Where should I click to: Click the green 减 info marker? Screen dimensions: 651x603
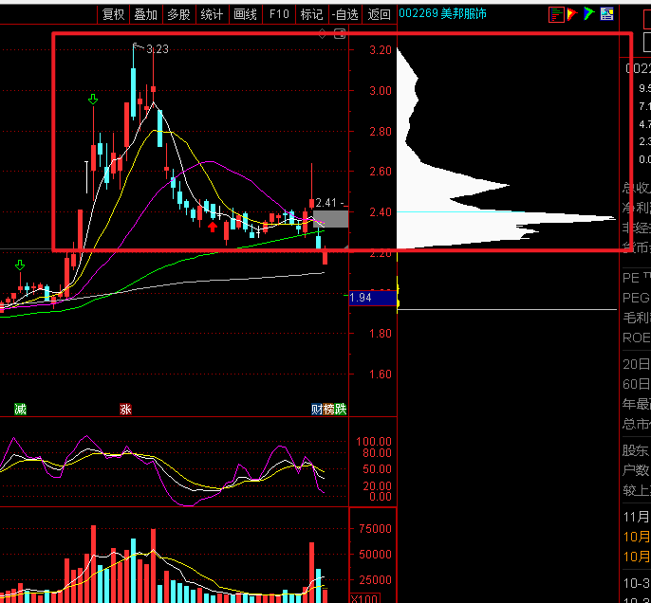tap(20, 410)
